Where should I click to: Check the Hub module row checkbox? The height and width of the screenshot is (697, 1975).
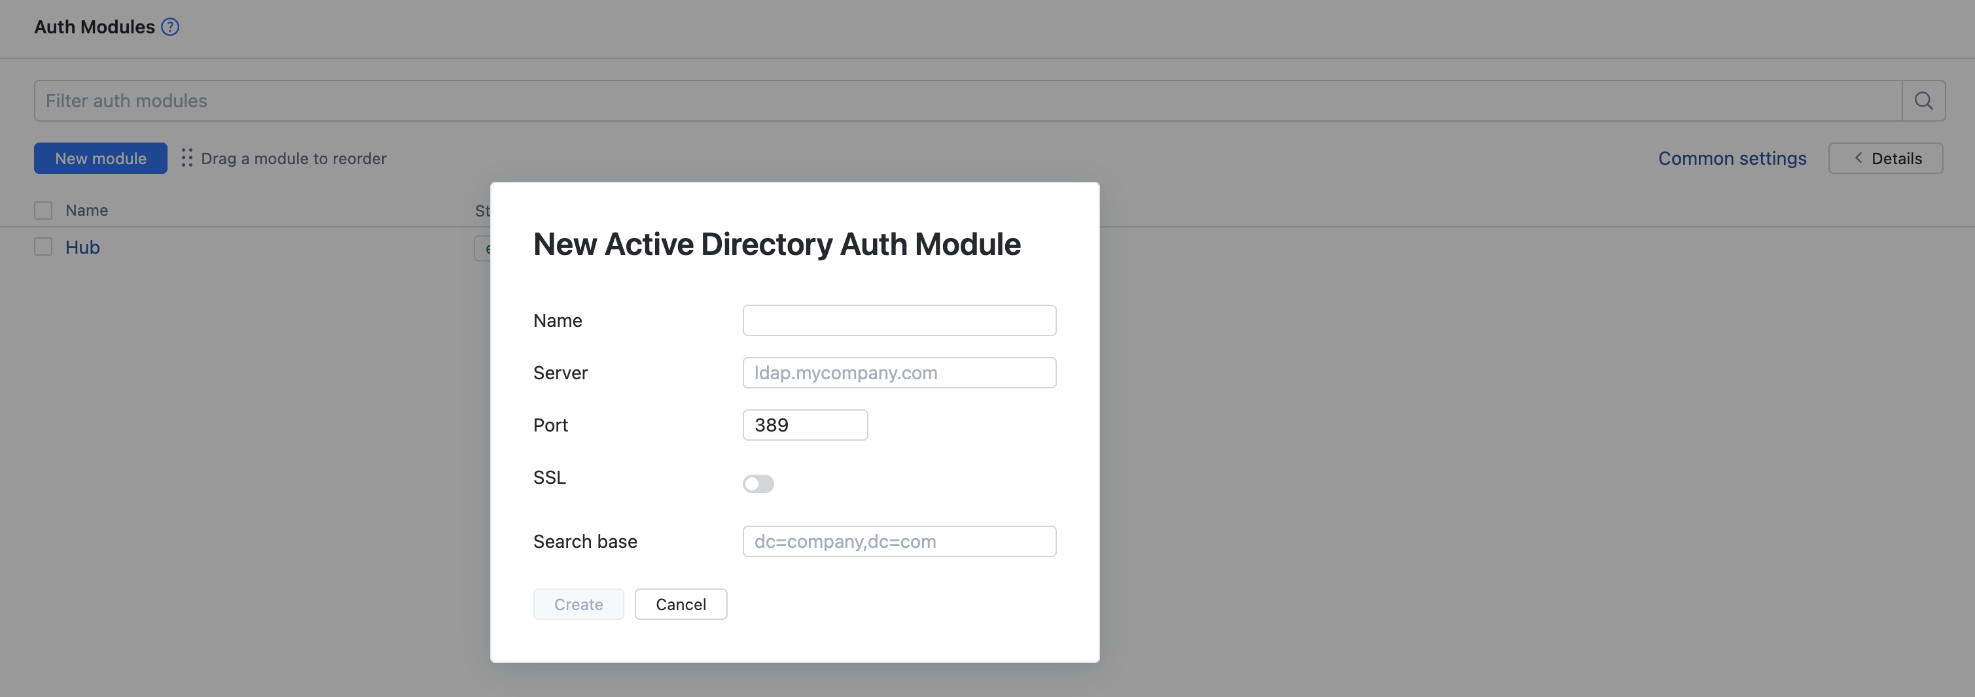pyautogui.click(x=43, y=246)
